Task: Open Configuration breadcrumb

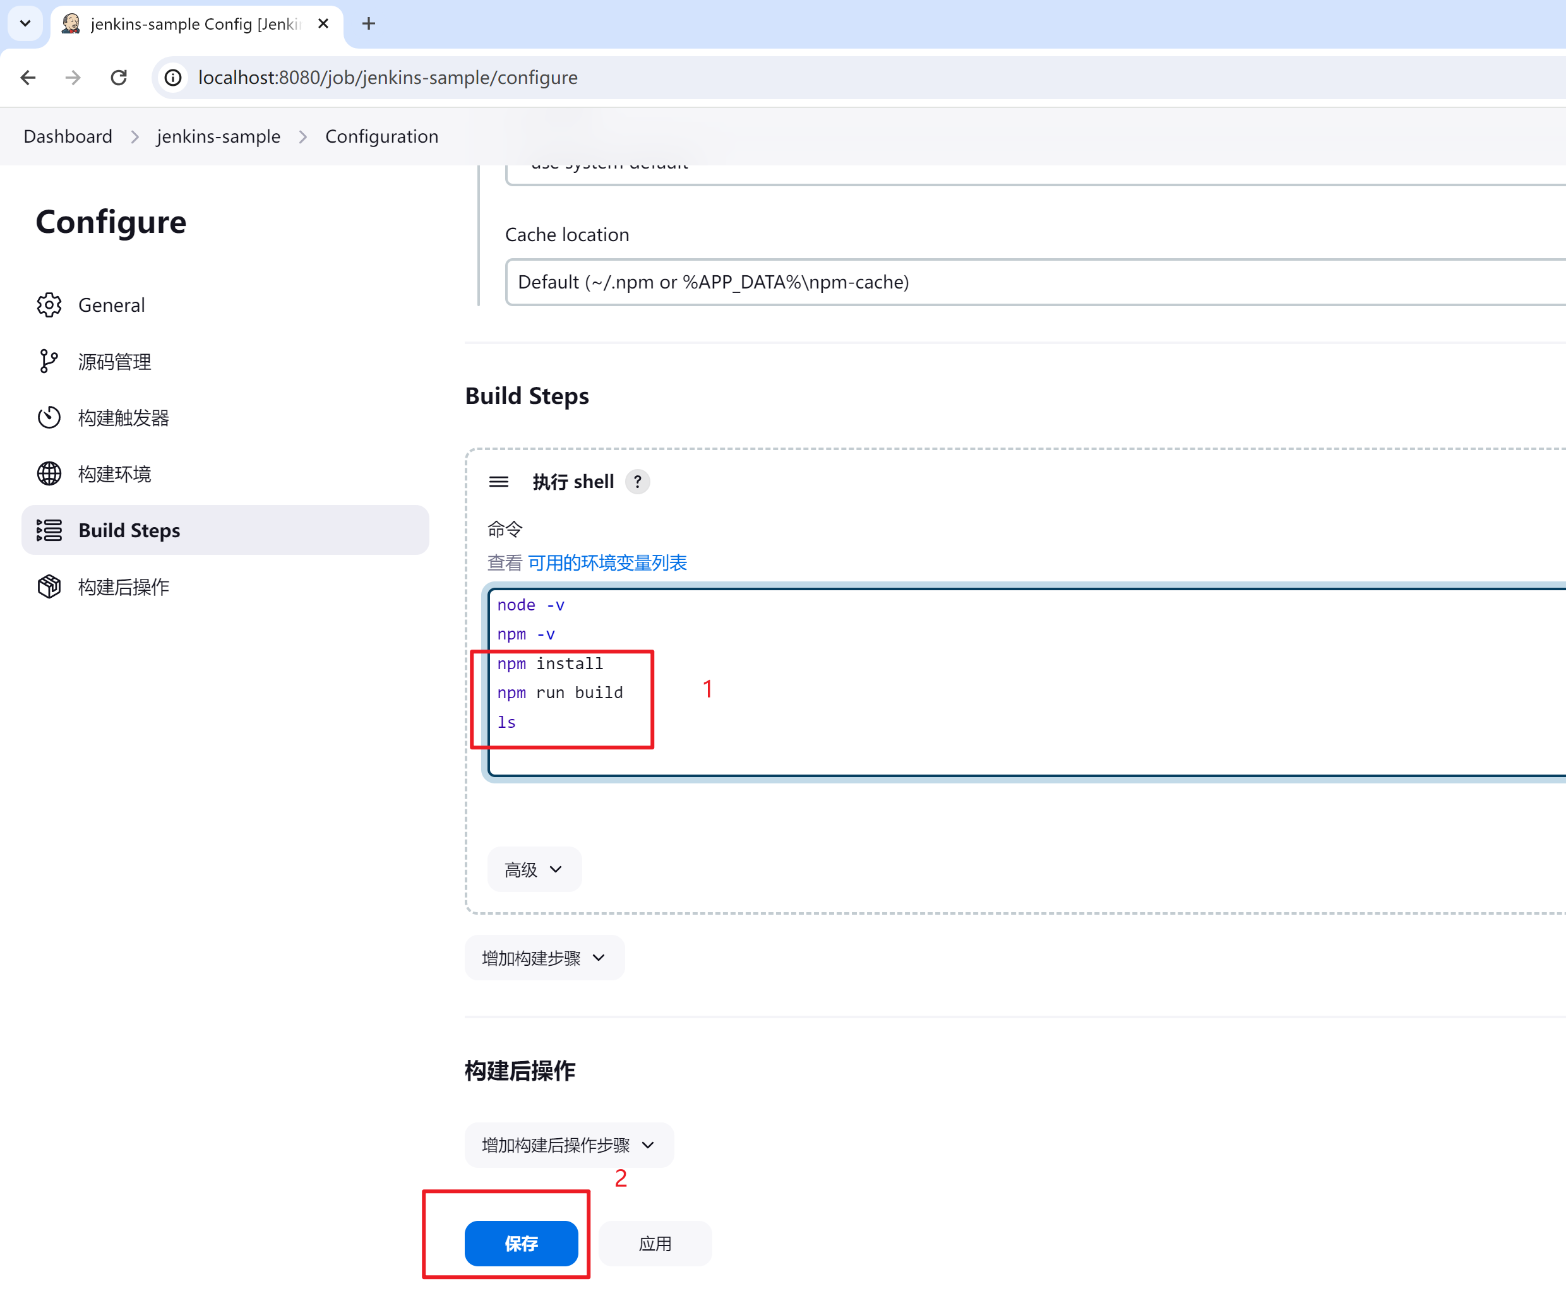Action: [382, 136]
